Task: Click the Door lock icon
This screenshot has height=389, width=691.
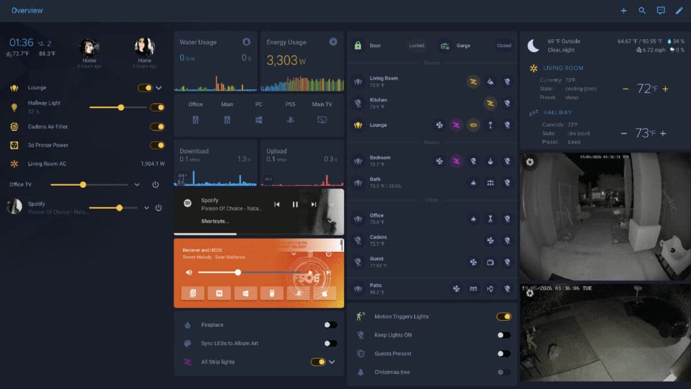Action: pos(358,45)
